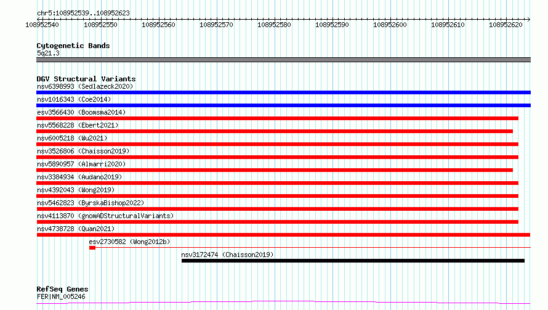Image resolution: width=548 pixels, height=310 pixels.
Task: Click the 5q21.3 band label
Action: tap(48, 53)
